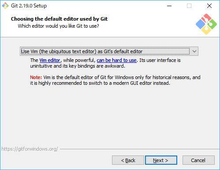This screenshot has width=220, height=170.
Task: Expand the editor dropdown chevron arrow
Action: tap(194, 51)
